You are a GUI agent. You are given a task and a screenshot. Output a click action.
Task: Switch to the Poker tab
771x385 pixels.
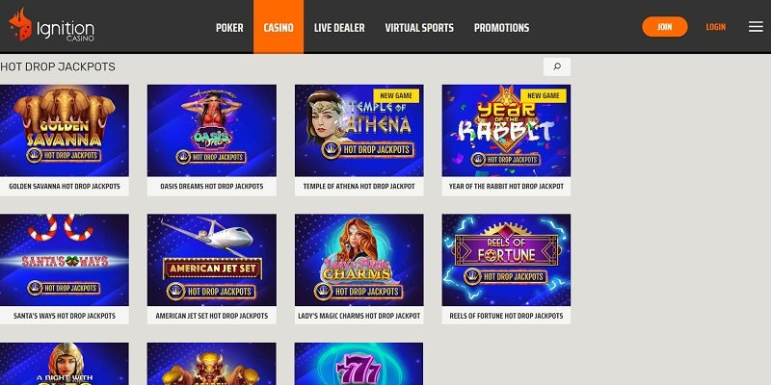point(229,28)
